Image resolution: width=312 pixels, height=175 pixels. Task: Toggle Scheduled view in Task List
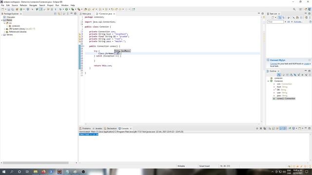[x=284, y=17]
